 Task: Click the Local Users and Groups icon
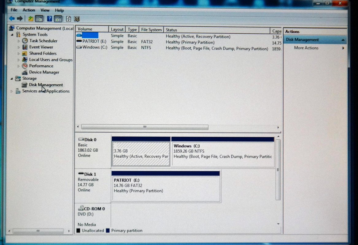tap(25, 60)
